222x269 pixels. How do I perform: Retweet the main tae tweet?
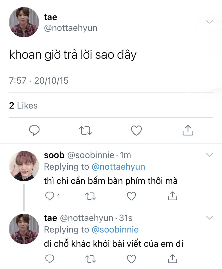tap(86, 130)
